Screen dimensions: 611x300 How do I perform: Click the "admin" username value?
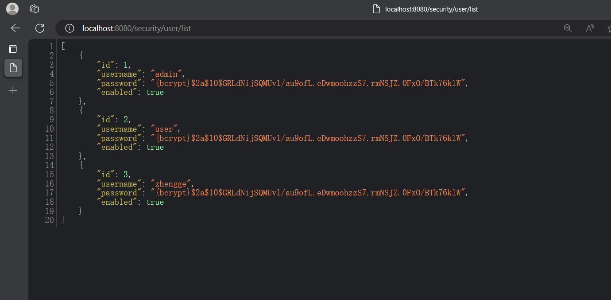(x=166, y=74)
